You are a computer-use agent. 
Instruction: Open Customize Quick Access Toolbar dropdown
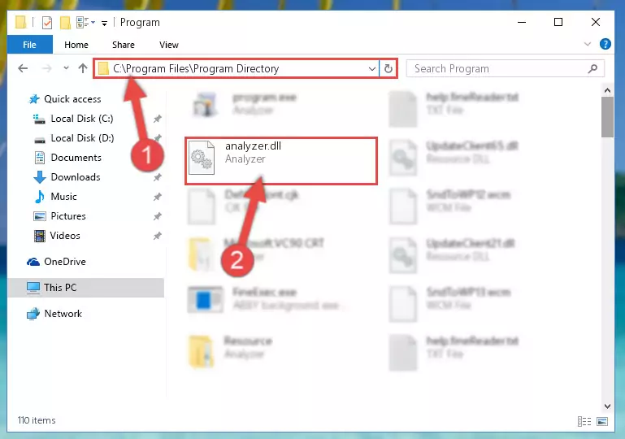point(104,23)
